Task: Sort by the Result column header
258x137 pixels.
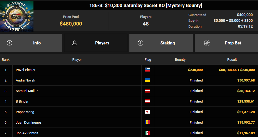Action: point(232,59)
